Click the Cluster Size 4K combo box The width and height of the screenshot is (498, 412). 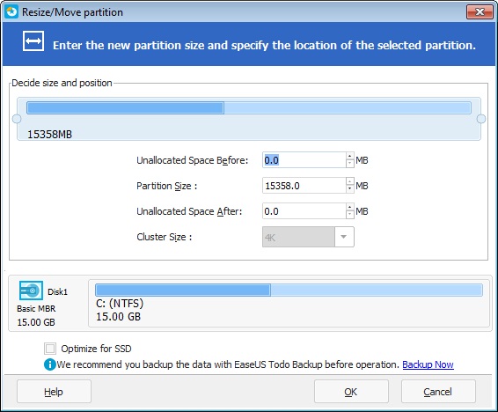[308, 237]
